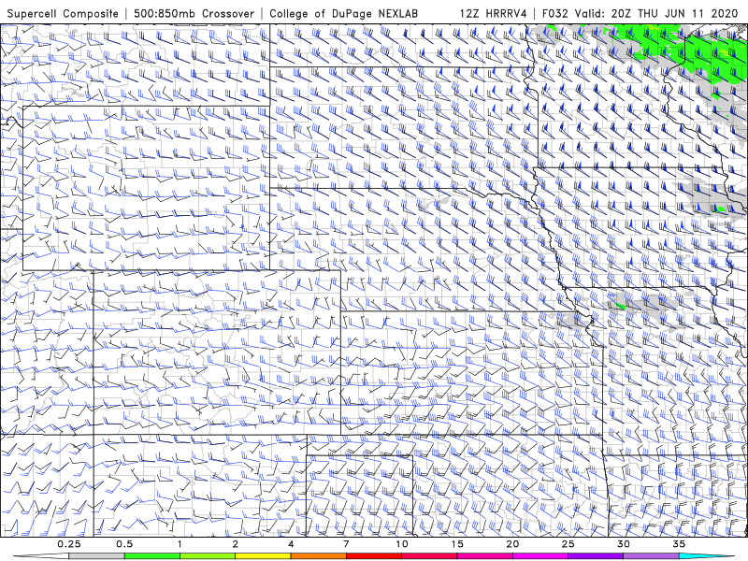Image resolution: width=748 pixels, height=561 pixels.
Task: Click the legend value '4'
Action: tap(291, 544)
